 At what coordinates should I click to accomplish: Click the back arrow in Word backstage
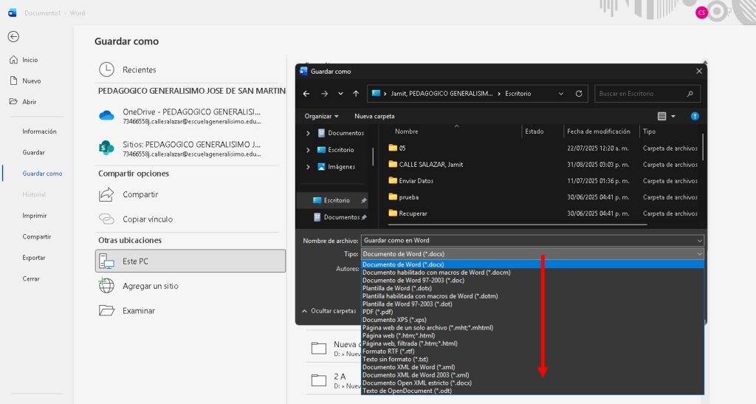[13, 36]
